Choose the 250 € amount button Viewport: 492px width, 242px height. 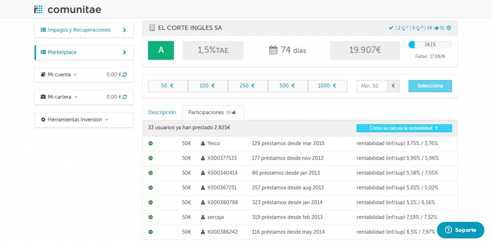[247, 86]
